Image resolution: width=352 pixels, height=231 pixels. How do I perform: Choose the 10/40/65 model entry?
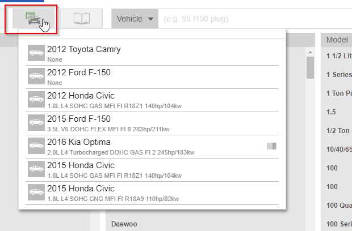pyautogui.click(x=338, y=149)
